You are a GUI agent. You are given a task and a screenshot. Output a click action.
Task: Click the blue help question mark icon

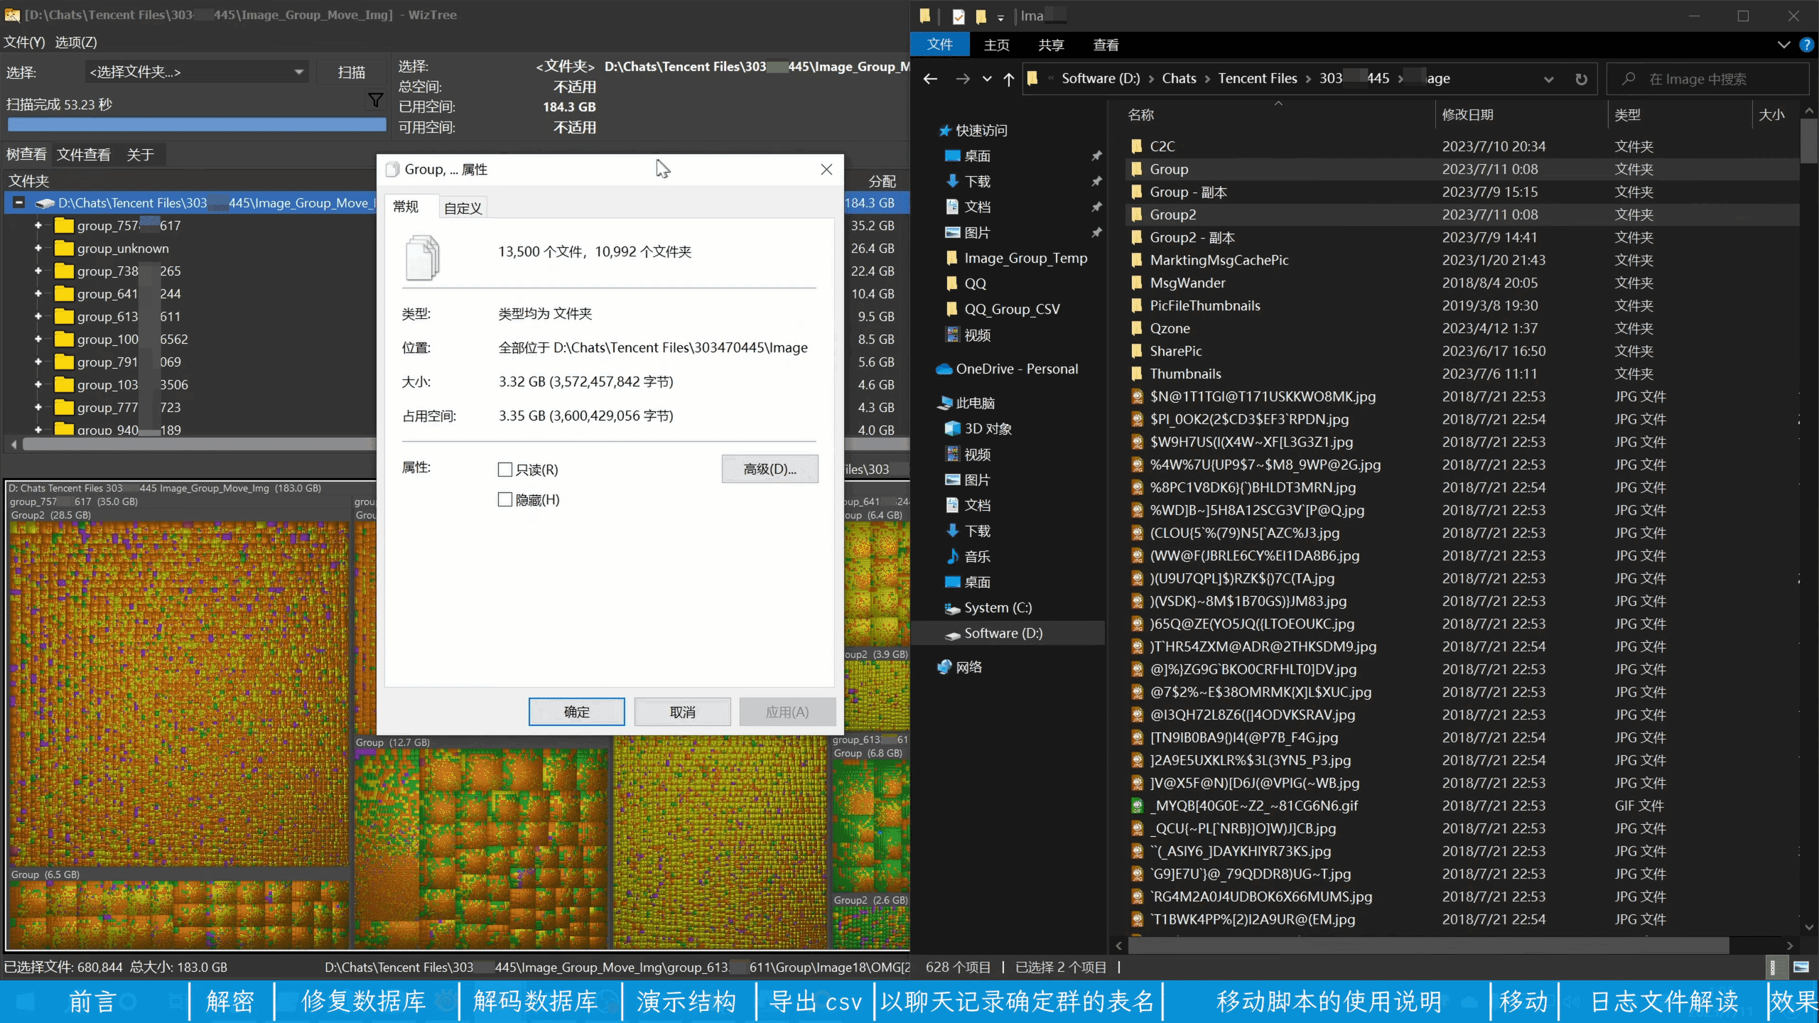(1807, 45)
